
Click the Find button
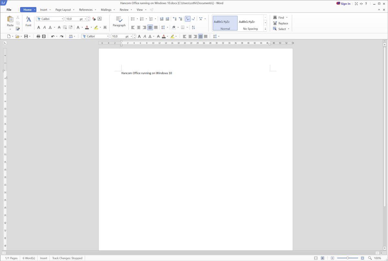pos(278,17)
